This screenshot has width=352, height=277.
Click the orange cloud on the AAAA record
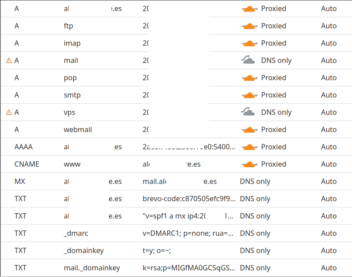[x=249, y=147]
